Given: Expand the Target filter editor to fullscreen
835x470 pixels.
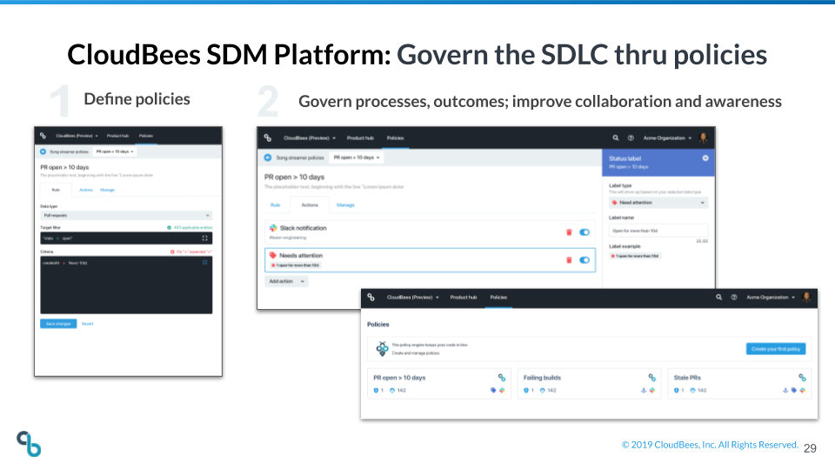Looking at the screenshot, I should (x=204, y=238).
